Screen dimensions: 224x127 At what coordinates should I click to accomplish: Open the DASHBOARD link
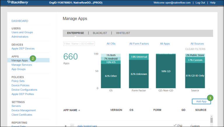pos(20,21)
